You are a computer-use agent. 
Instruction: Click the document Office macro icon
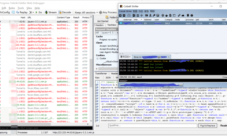point(170,15)
